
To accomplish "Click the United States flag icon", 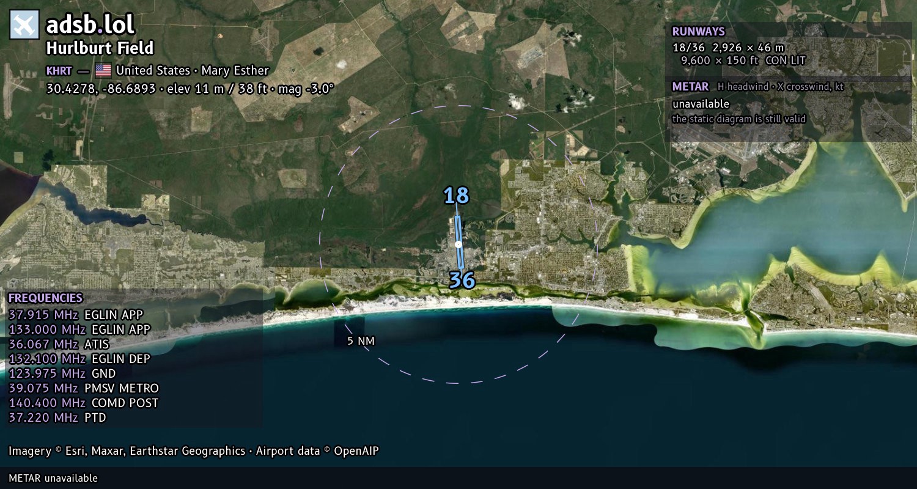I will (x=103, y=70).
